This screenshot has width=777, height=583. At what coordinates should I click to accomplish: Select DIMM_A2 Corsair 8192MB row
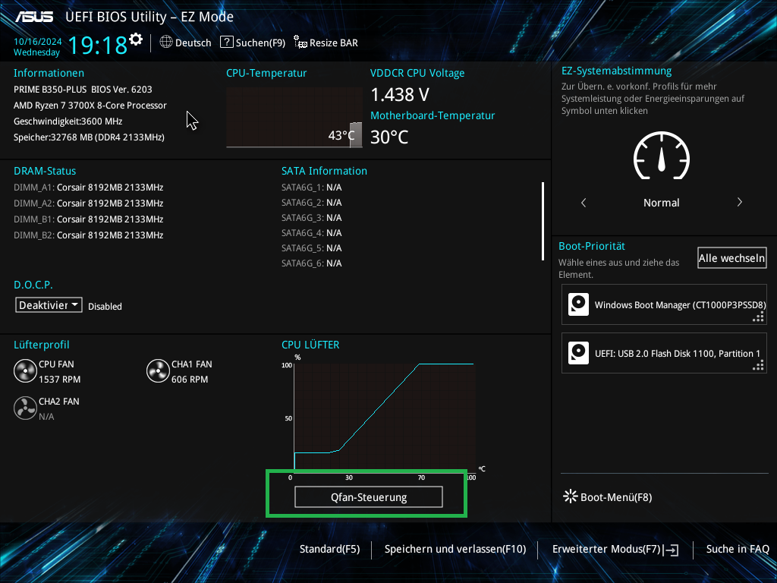click(88, 203)
